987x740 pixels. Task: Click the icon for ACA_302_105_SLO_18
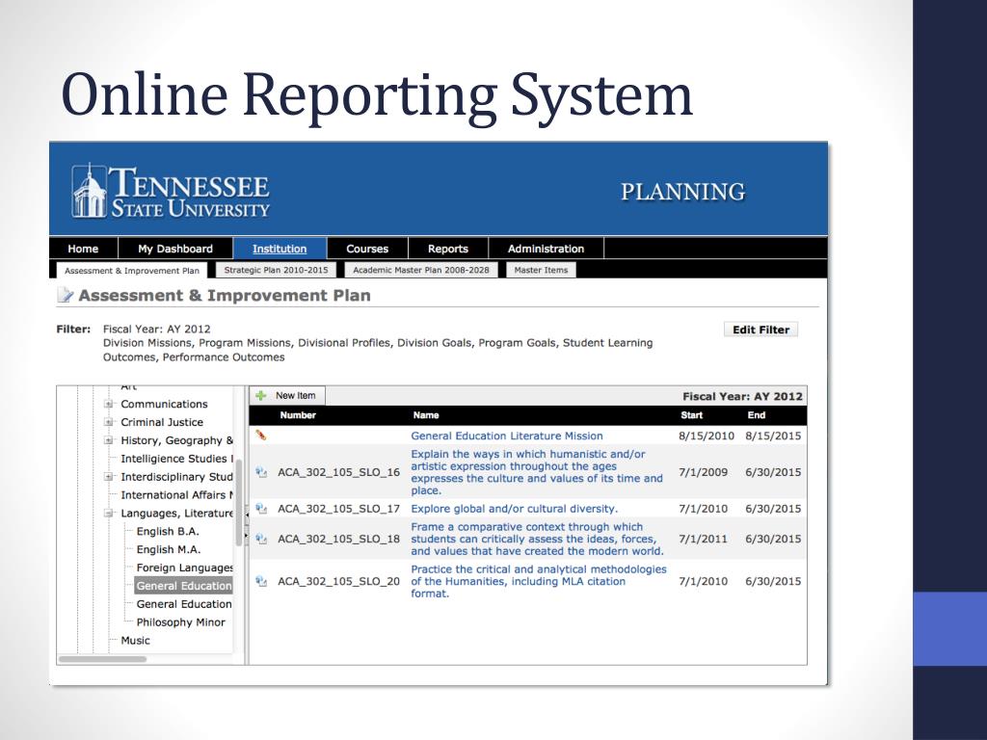(x=261, y=539)
